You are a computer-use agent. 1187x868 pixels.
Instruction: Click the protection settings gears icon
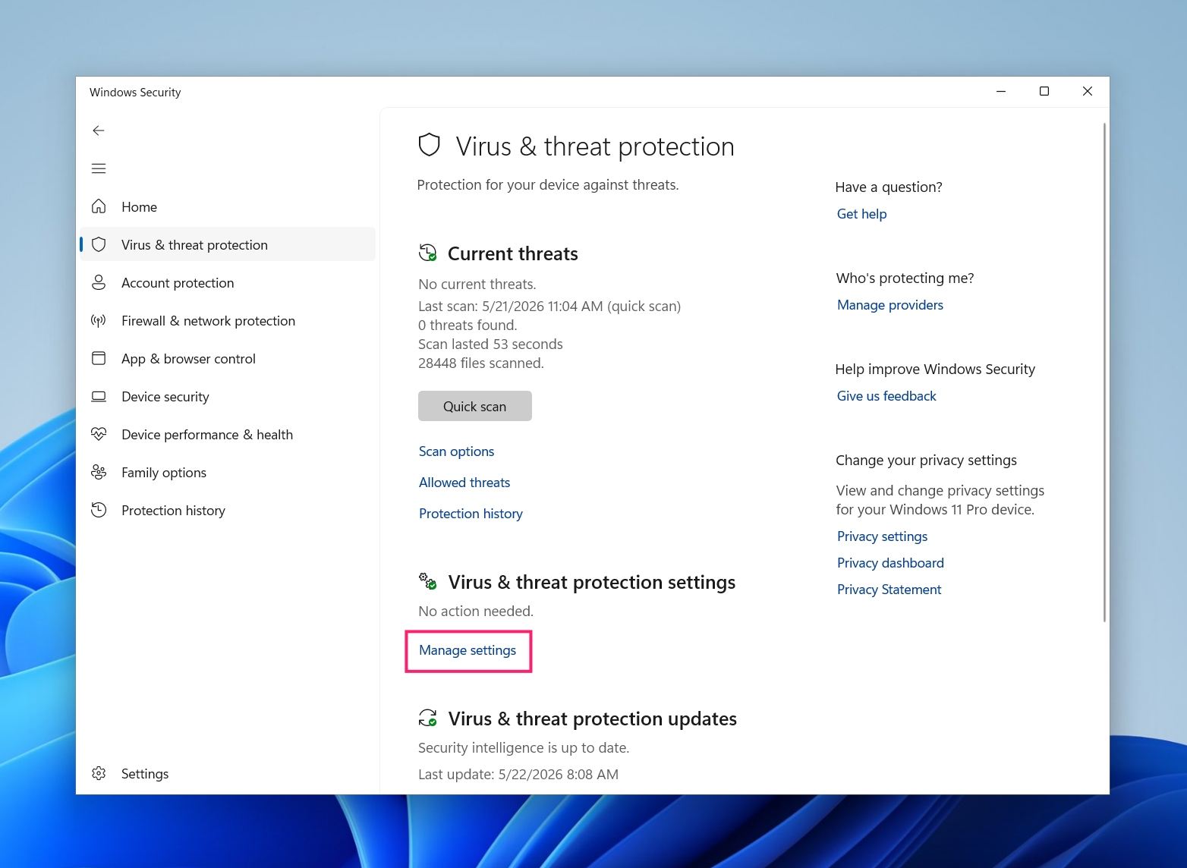tap(428, 581)
